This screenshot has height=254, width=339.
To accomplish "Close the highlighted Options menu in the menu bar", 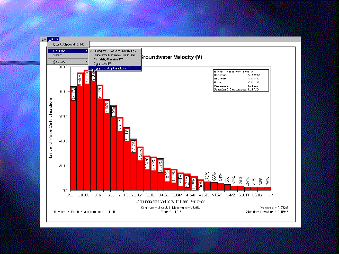I will [53, 39].
